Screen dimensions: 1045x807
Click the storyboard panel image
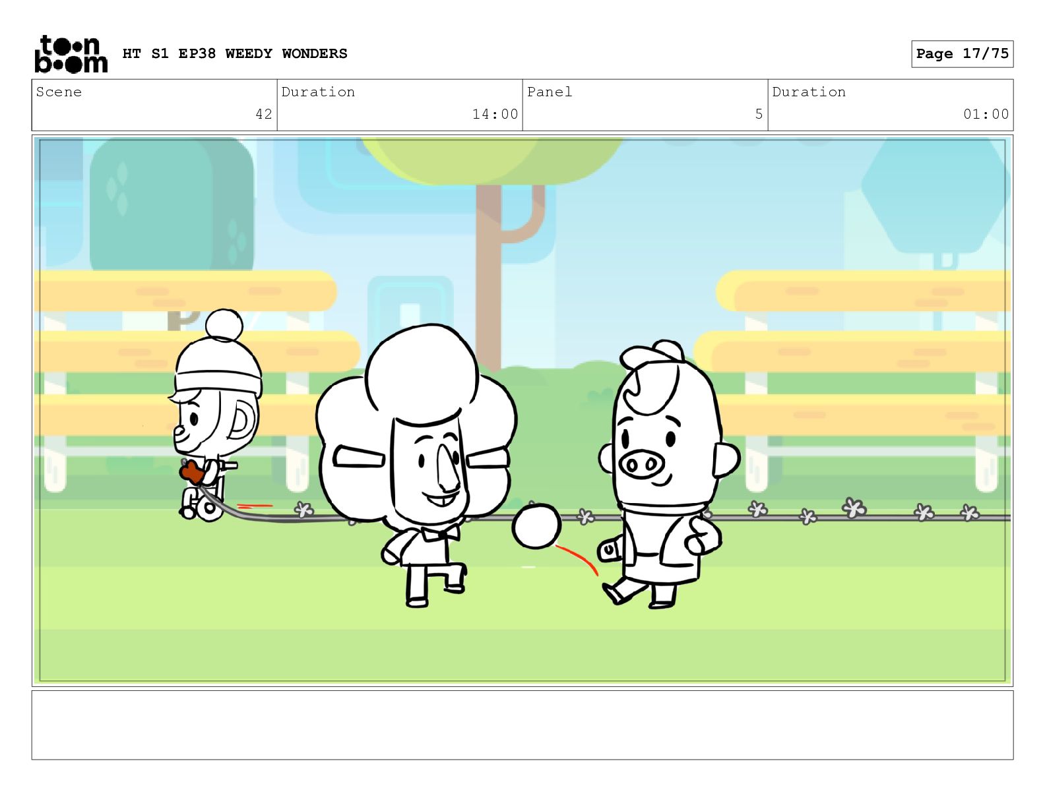pos(522,411)
